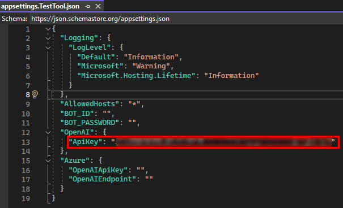The image size is (343, 208).
Task: Click the "Information" value on line 4
Action: coord(151,57)
